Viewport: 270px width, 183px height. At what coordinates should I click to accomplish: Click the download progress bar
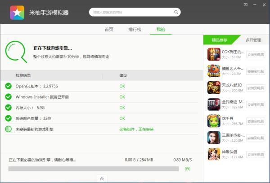click(94, 169)
